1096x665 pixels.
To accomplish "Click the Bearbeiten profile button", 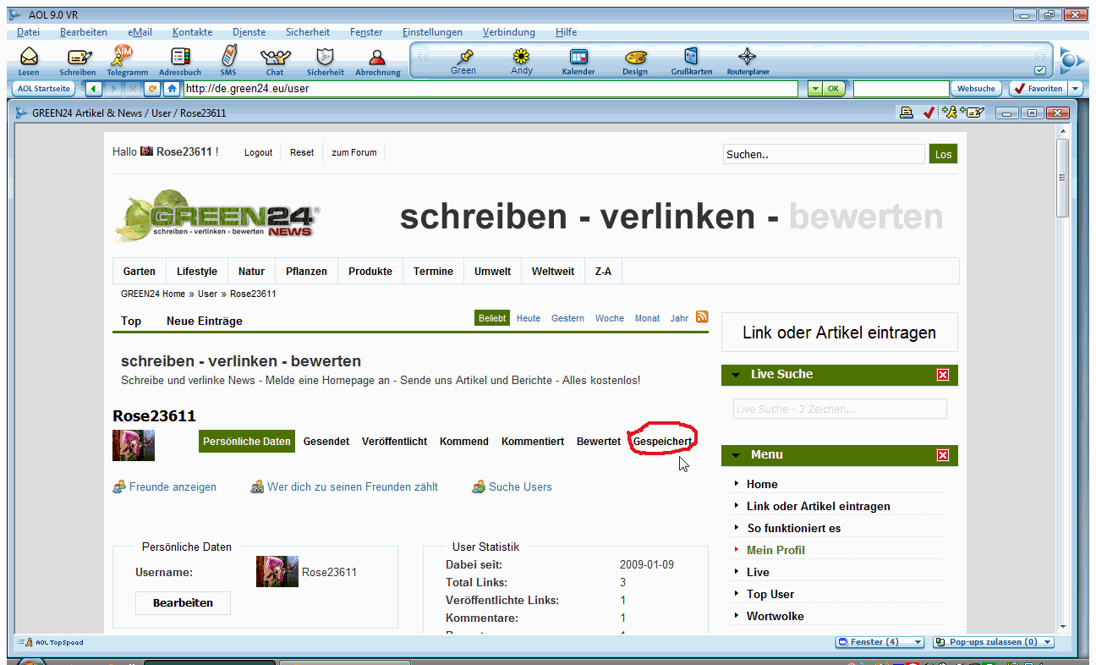I will 183,603.
